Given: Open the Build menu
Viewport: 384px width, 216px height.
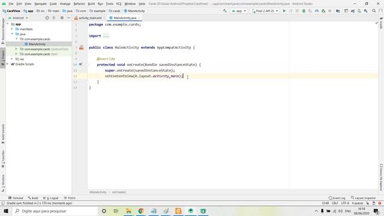Looking at the screenshot, I should point(91,4).
